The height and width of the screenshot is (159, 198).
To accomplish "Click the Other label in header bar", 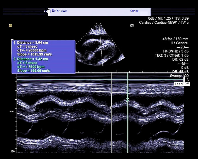I will pos(134,11).
